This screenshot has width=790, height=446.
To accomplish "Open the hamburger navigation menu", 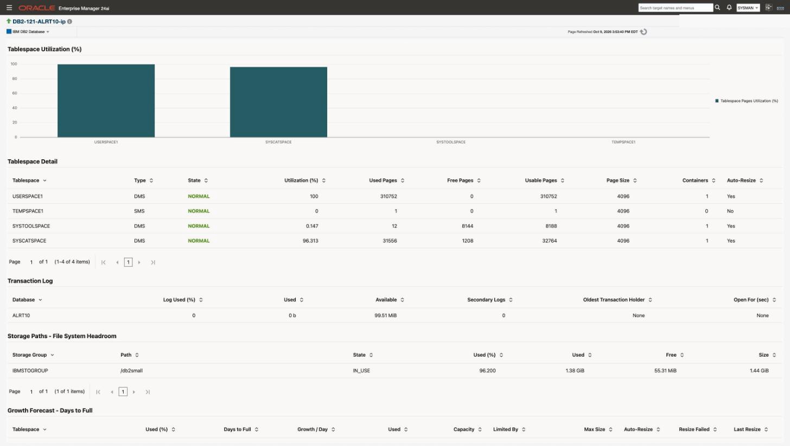I will click(x=9, y=8).
